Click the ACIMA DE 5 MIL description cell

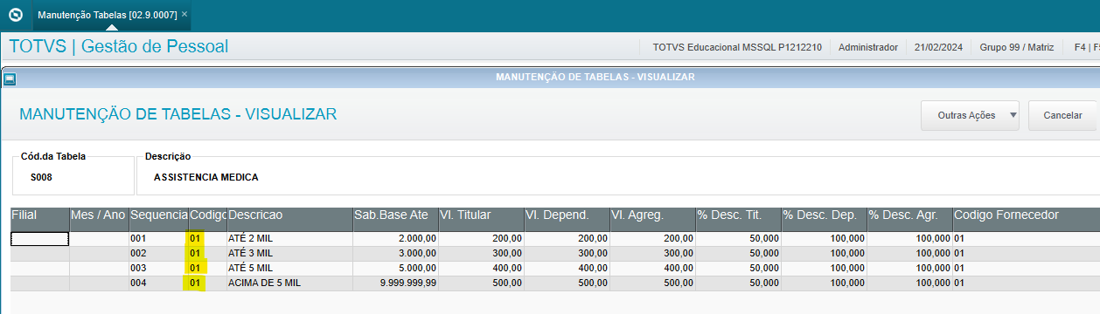pyautogui.click(x=289, y=283)
